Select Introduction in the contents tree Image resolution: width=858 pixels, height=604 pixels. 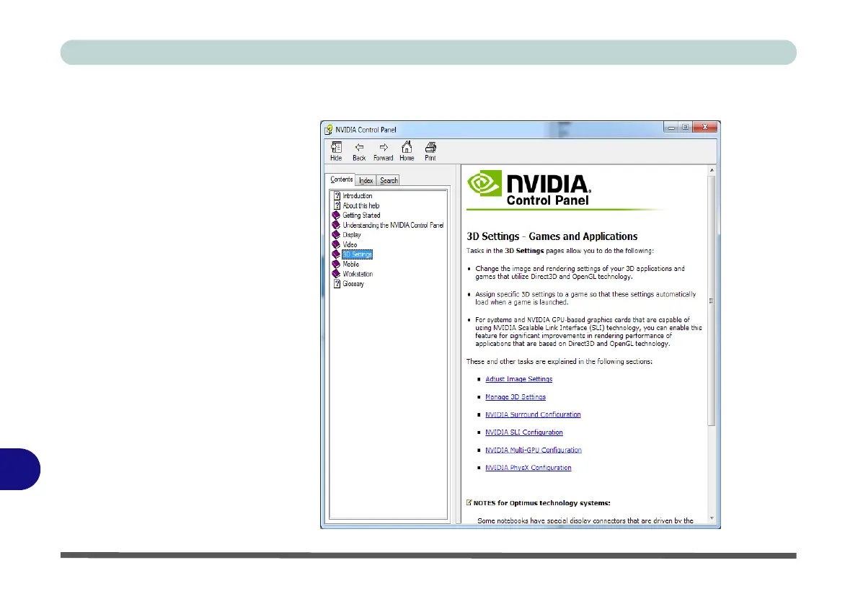358,196
